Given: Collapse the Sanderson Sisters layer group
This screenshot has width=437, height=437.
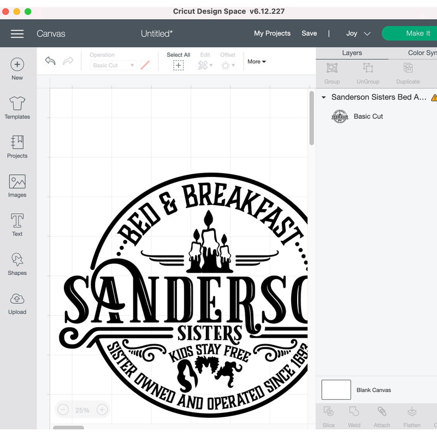Looking at the screenshot, I should (323, 97).
